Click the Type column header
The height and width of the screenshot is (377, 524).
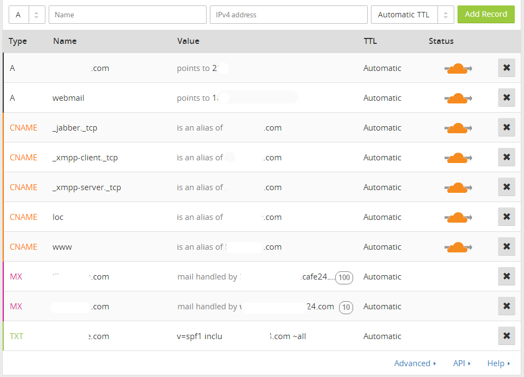[18, 41]
